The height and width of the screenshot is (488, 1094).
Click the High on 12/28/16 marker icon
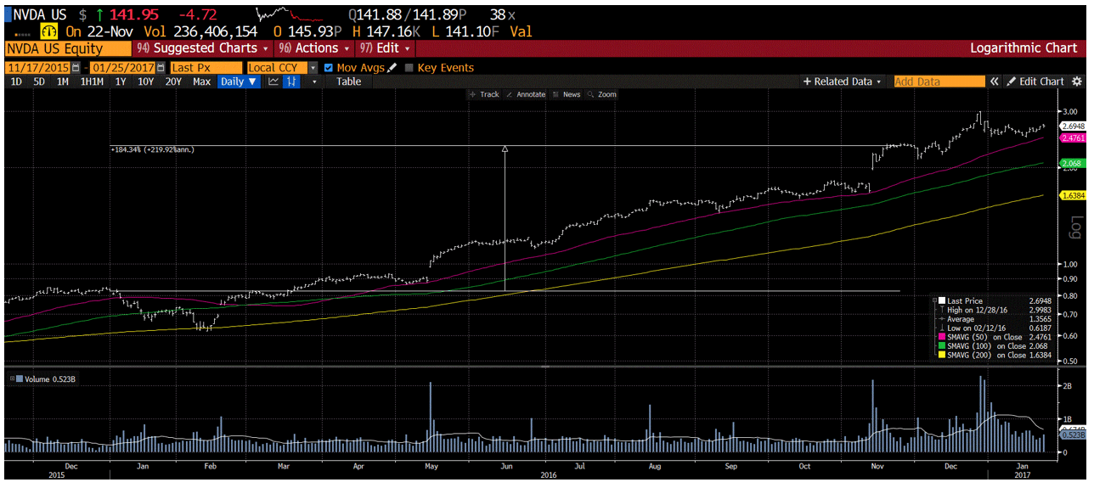click(x=941, y=310)
